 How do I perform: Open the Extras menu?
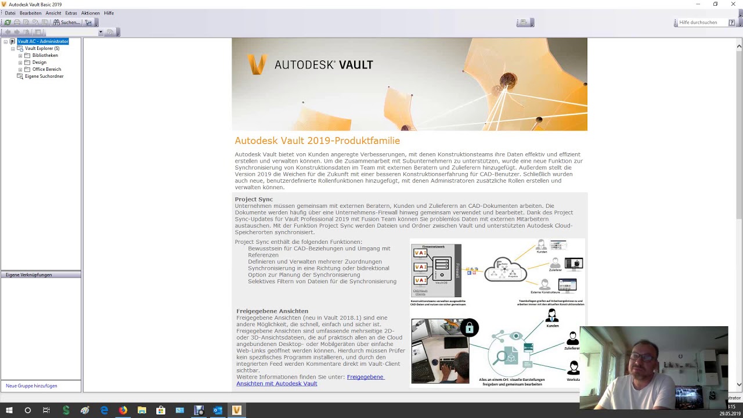tap(71, 13)
